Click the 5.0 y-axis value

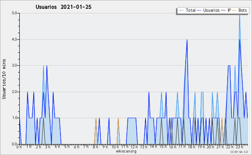[x=14, y=13]
